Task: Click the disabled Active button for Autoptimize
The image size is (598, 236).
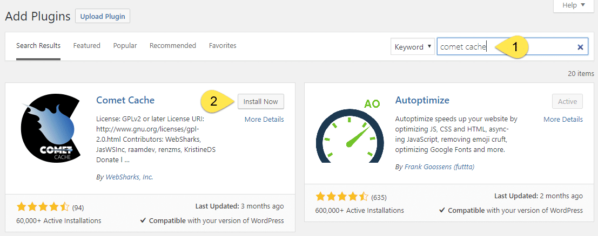Action: (x=568, y=102)
